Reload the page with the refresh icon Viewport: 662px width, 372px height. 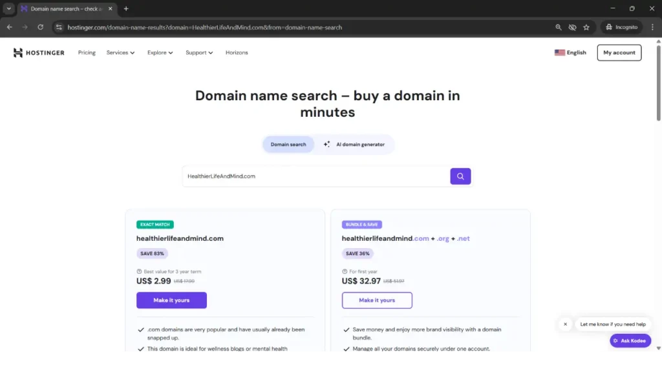pyautogui.click(x=40, y=27)
